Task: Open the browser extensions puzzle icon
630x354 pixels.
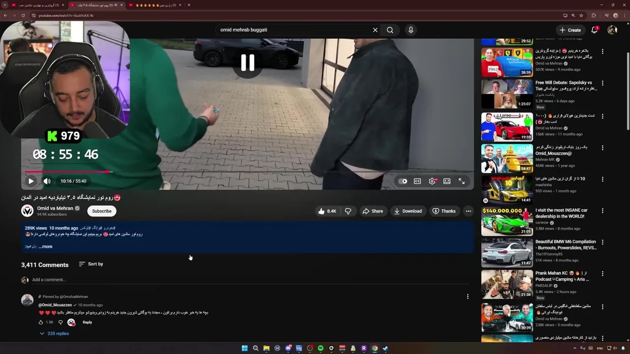Action: (x=594, y=15)
